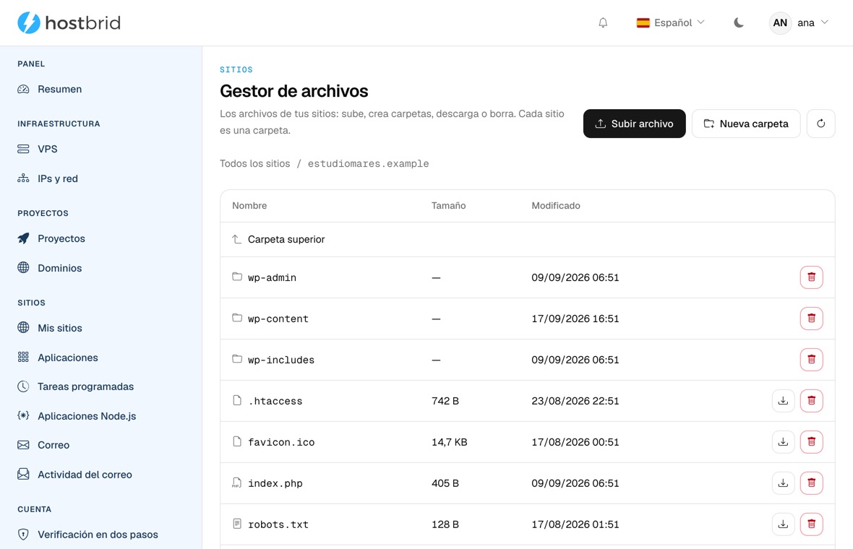Open the notifications bell
Screen dimensions: 853x549
tap(603, 23)
